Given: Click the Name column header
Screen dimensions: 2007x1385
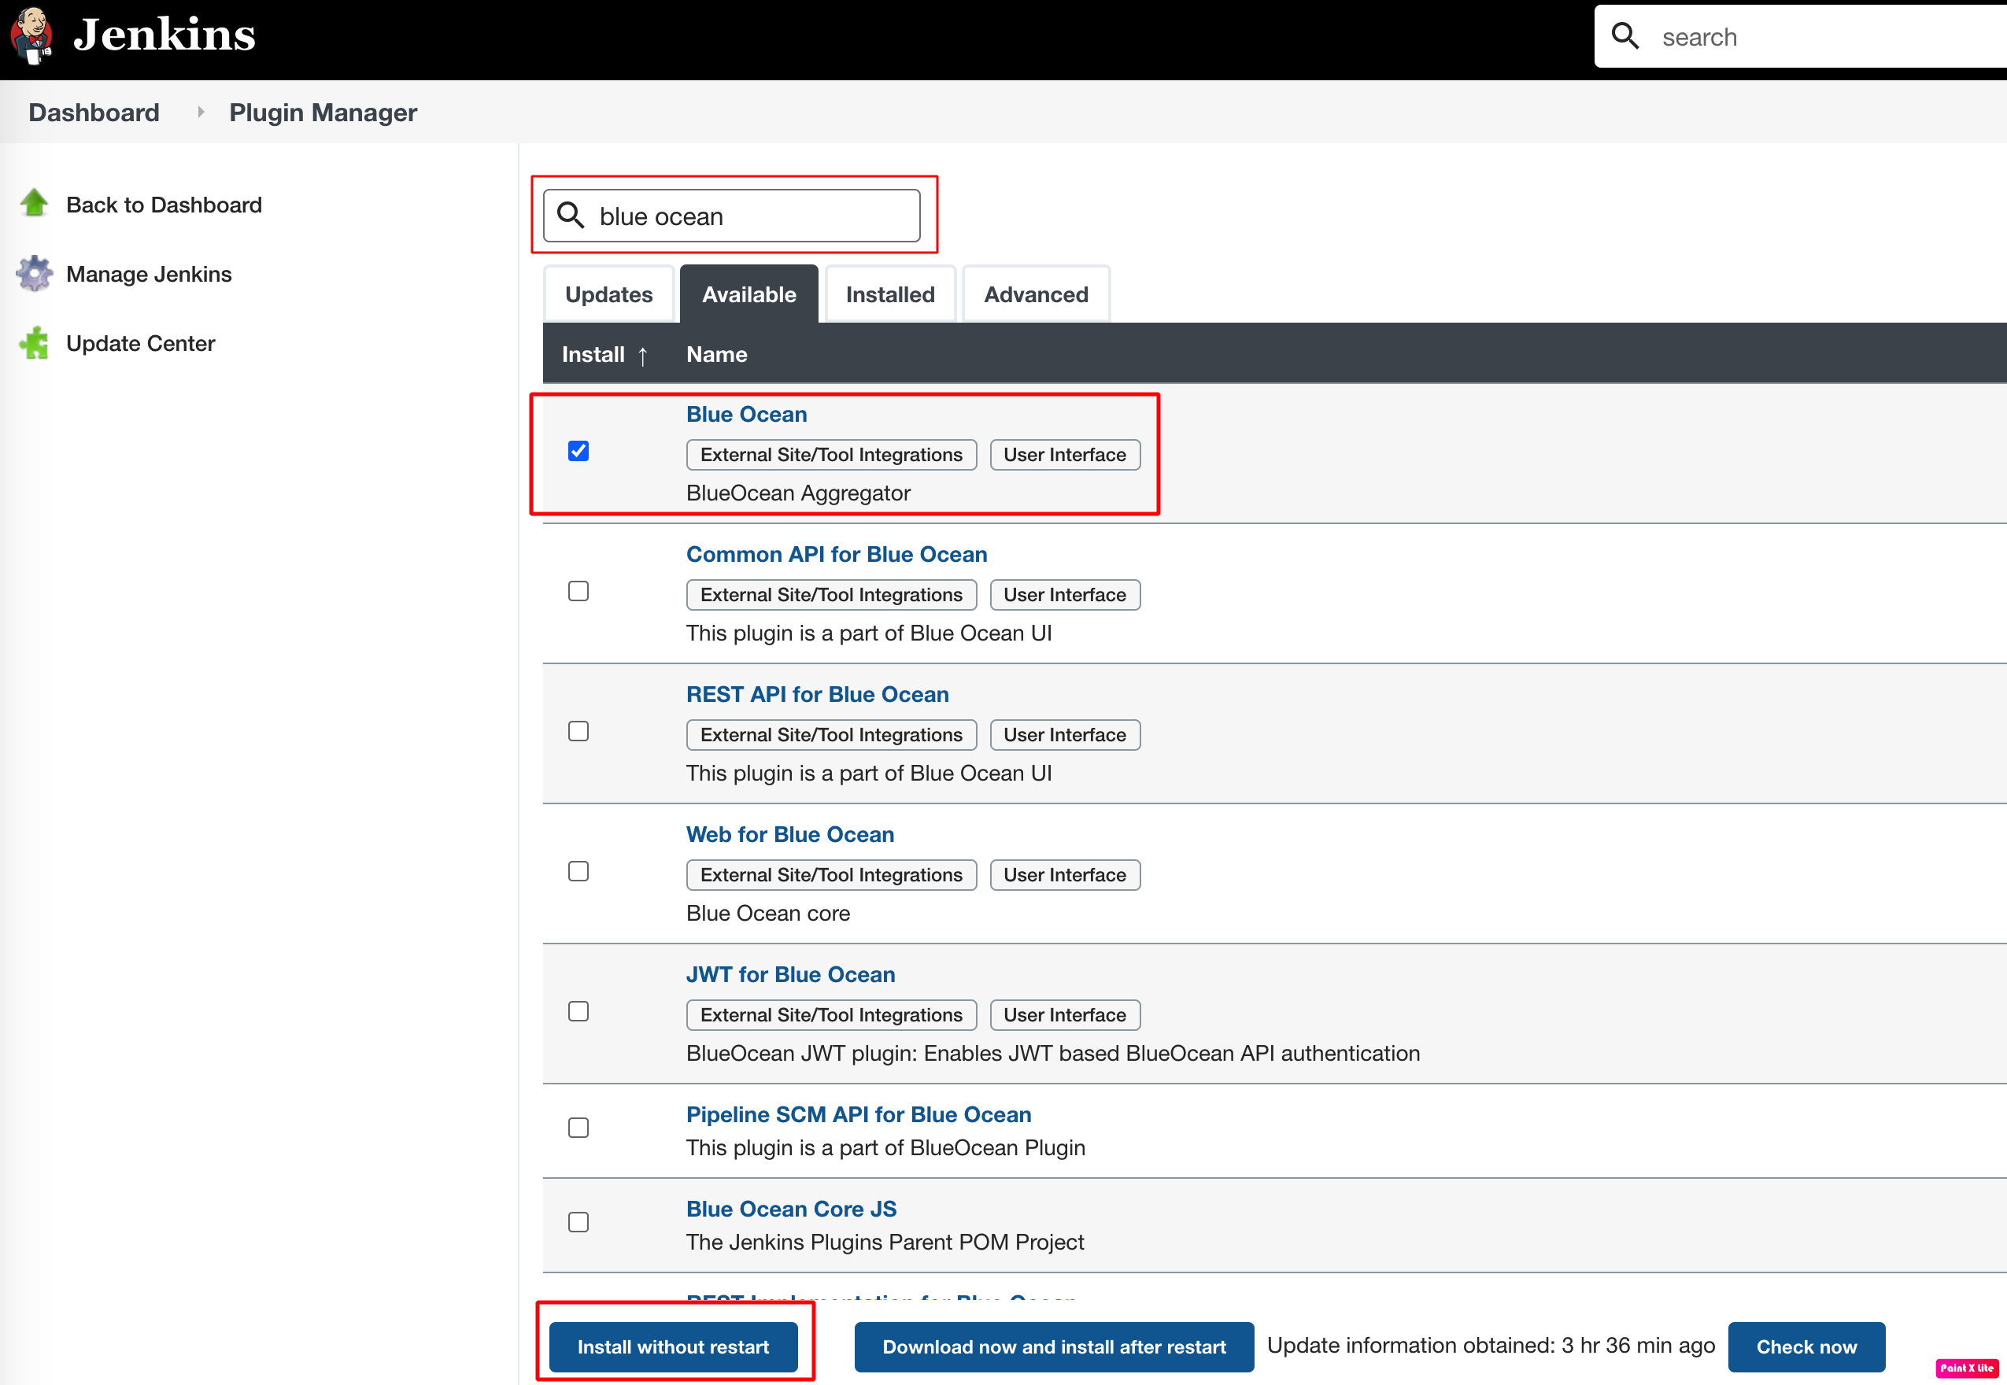Looking at the screenshot, I should (717, 354).
